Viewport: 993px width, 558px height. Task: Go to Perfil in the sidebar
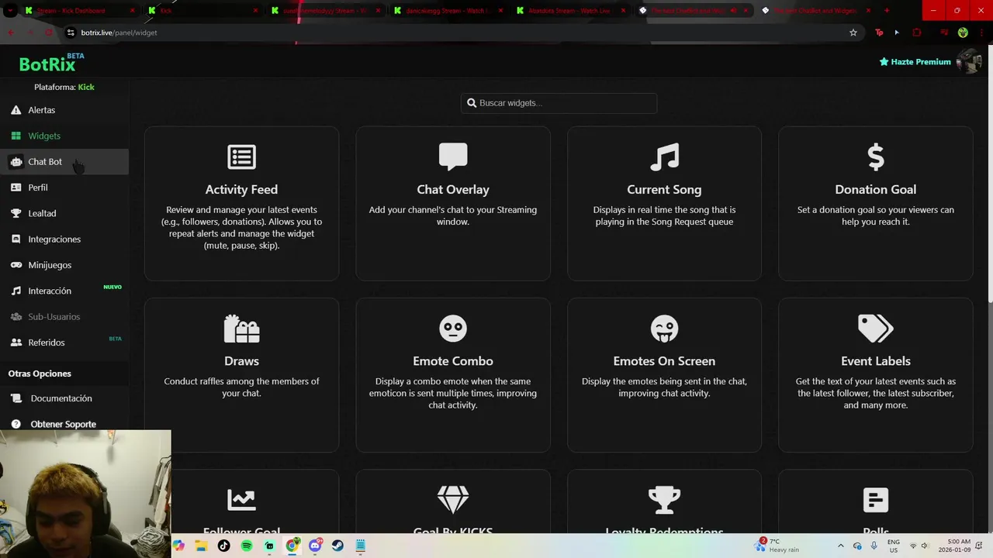click(x=64, y=188)
